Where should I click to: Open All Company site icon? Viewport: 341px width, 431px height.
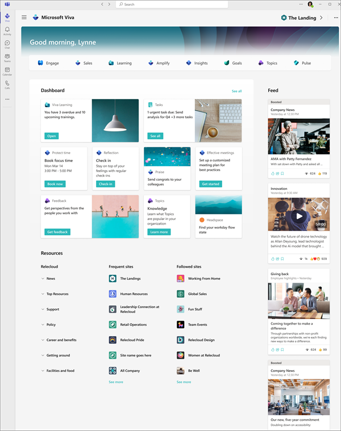(113, 371)
